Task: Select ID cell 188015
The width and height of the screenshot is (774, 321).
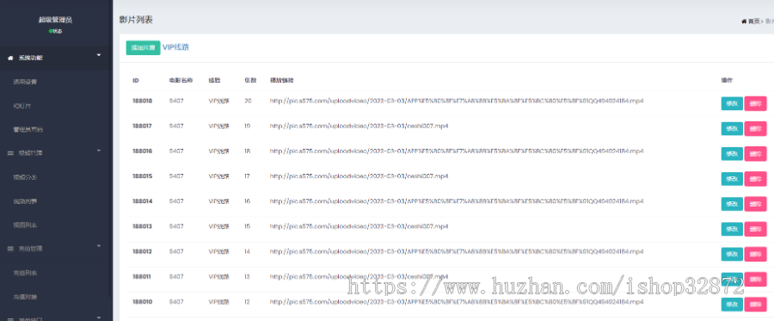Action: (x=142, y=176)
